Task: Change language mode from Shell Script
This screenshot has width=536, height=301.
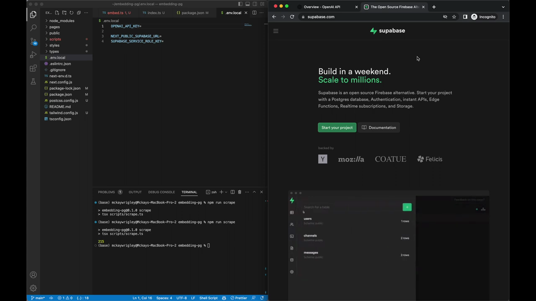Action: [x=208, y=298]
